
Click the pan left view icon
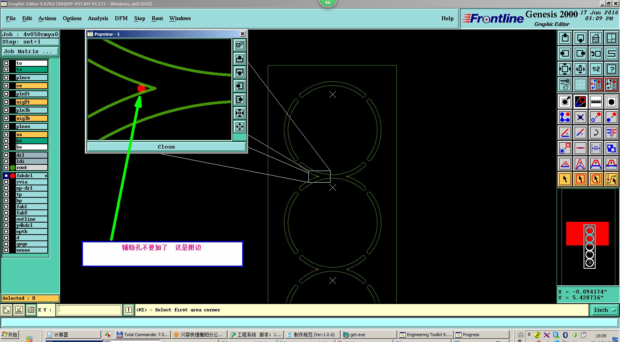(565, 54)
